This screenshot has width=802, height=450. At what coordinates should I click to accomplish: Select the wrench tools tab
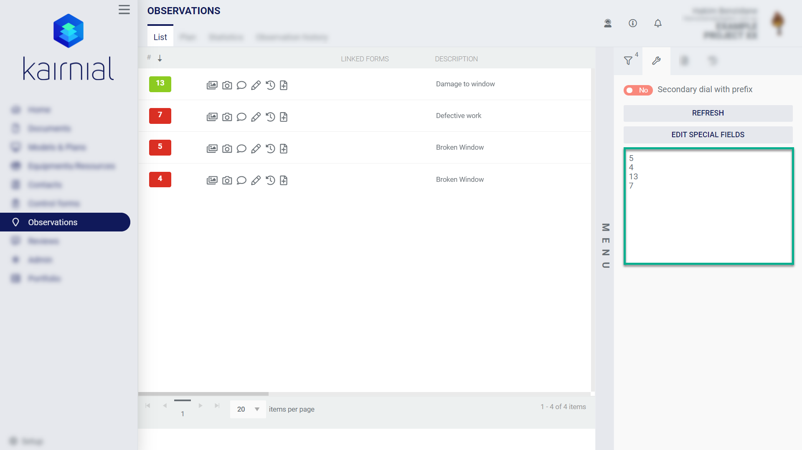(656, 61)
